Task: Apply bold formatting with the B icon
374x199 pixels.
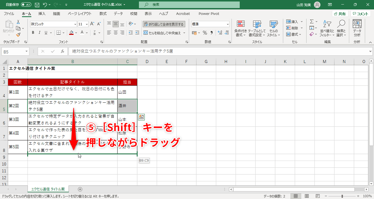Action: click(x=33, y=32)
